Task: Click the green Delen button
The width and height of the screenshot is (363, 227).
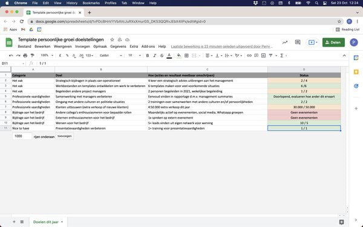Action: (333, 42)
